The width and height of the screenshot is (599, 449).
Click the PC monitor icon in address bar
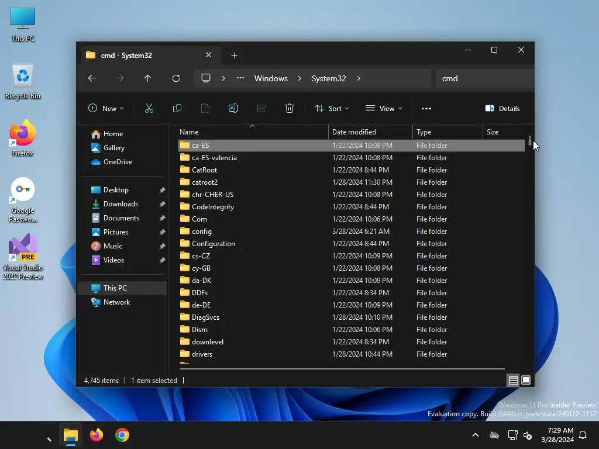(x=206, y=78)
